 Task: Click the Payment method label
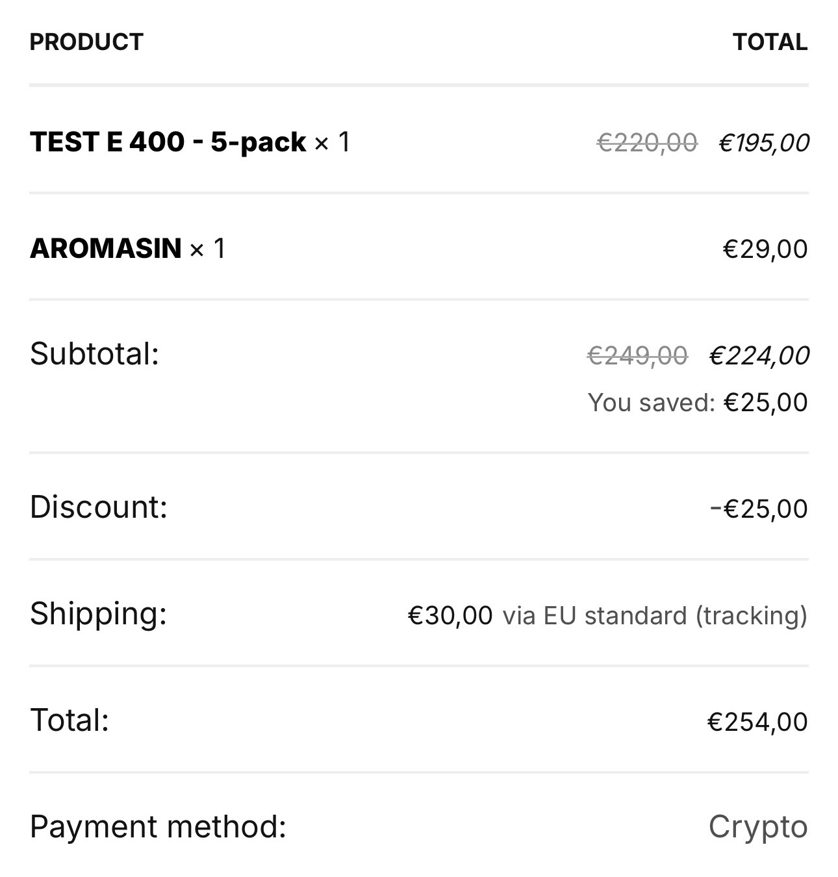coord(158,827)
